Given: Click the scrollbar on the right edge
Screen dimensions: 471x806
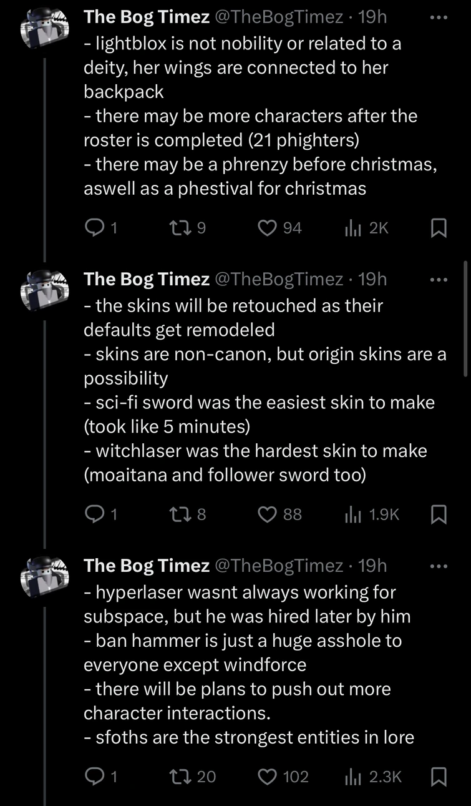Looking at the screenshot, I should pyautogui.click(x=467, y=318).
